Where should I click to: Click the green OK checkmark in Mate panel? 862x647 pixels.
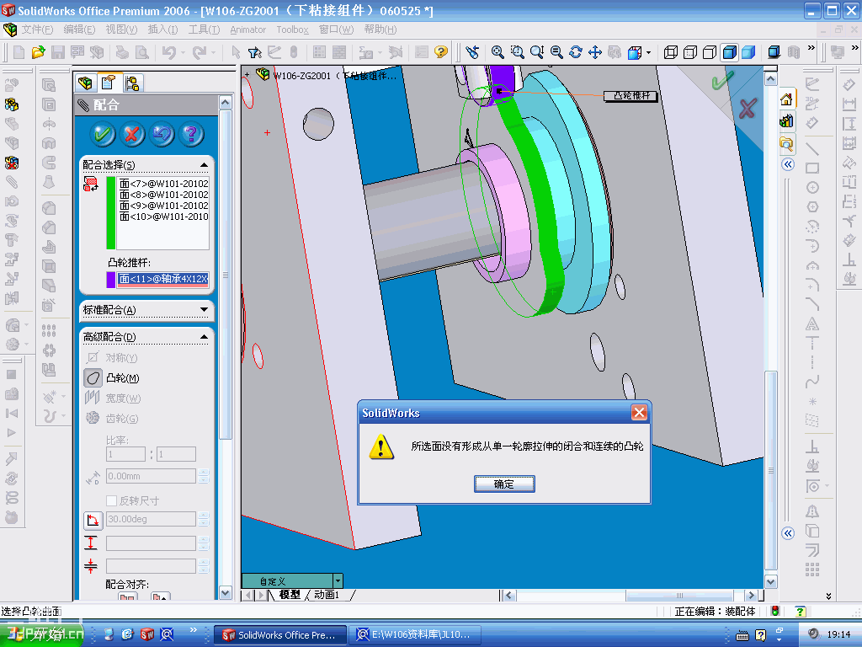click(x=102, y=134)
